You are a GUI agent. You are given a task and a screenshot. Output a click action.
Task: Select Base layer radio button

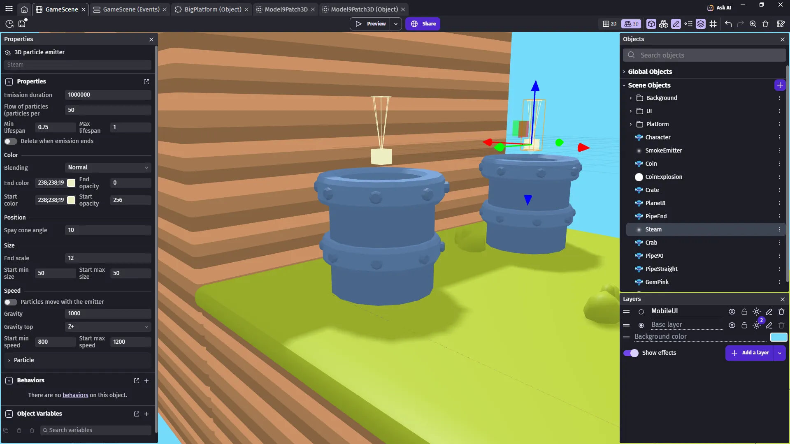pyautogui.click(x=641, y=325)
